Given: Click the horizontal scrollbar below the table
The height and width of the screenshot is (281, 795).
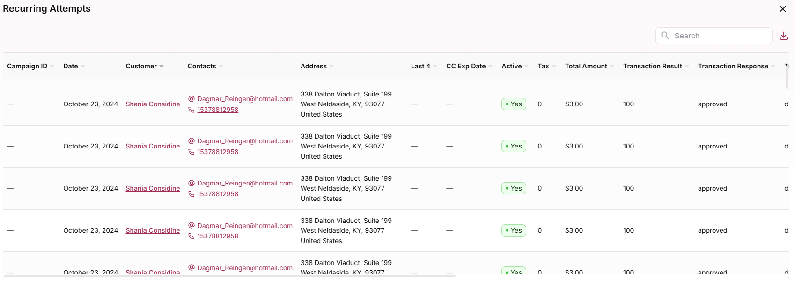Looking at the screenshot, I should click(x=229, y=276).
